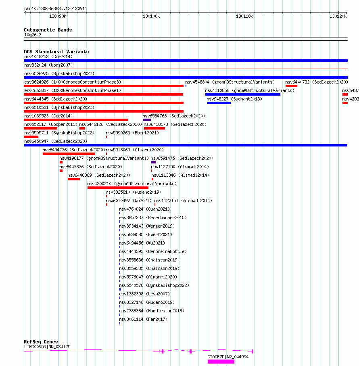Image resolution: width=359 pixels, height=366 pixels.
Task: Click nsv1127151 (Alsmadi2014) label
Action: (x=183, y=201)
